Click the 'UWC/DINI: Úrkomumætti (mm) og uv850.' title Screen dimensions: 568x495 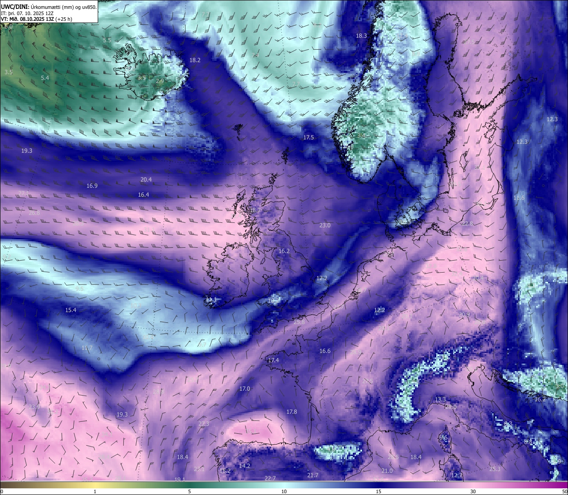click(x=49, y=7)
